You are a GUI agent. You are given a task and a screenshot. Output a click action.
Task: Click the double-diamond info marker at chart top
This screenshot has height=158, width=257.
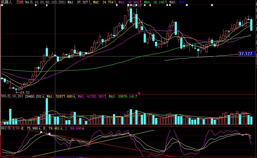pyautogui.click(x=47, y=5)
